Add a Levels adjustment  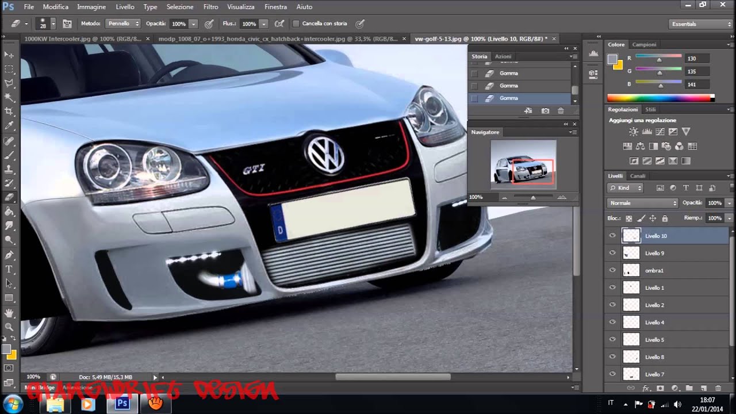(x=647, y=132)
